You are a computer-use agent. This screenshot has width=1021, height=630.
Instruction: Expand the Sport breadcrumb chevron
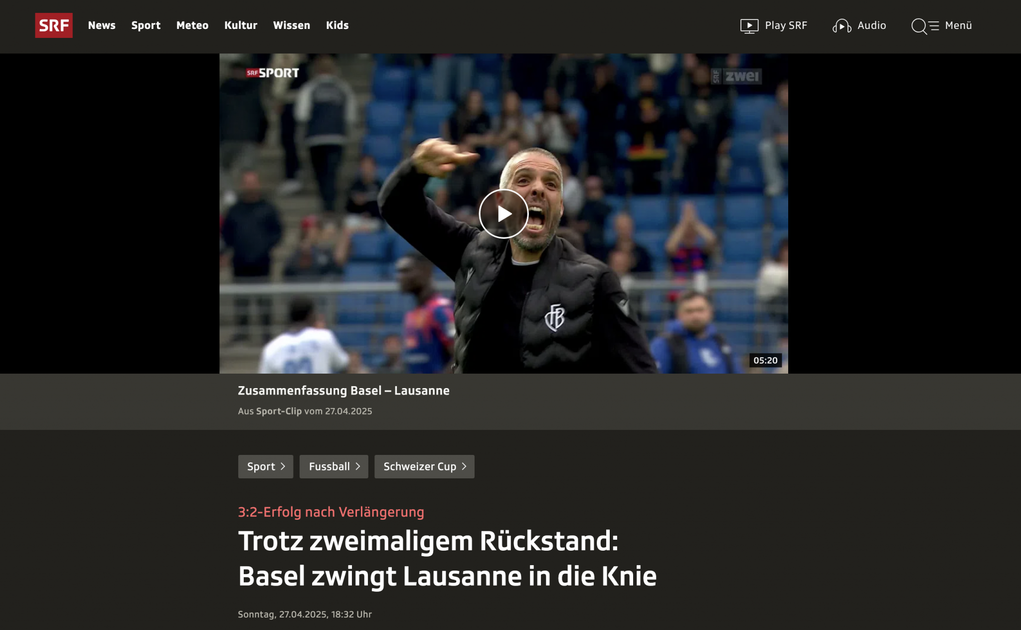pyautogui.click(x=283, y=466)
